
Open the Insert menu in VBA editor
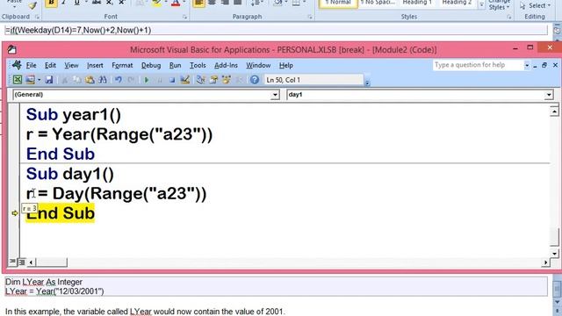pyautogui.click(x=95, y=65)
